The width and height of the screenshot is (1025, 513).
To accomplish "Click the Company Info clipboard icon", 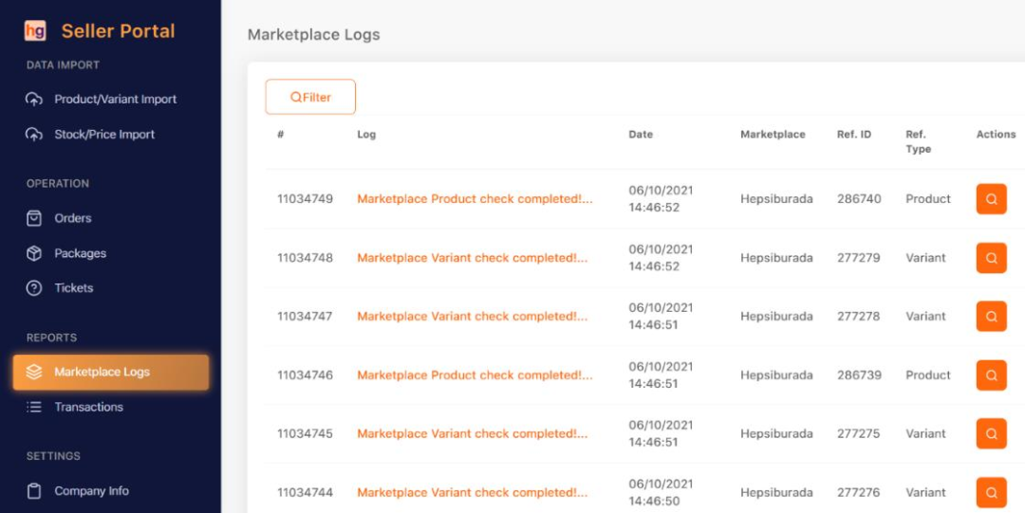I will tap(34, 491).
